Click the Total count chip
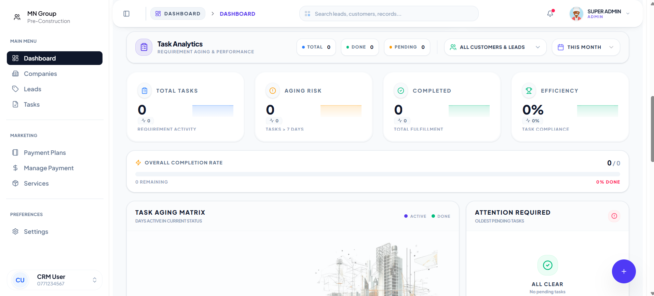 click(x=316, y=47)
